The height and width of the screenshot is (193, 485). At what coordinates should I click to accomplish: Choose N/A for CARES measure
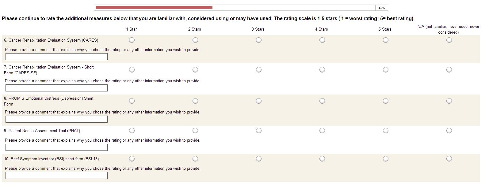(x=449, y=40)
